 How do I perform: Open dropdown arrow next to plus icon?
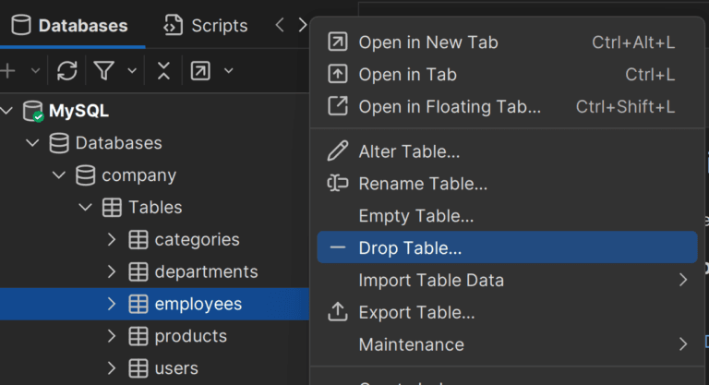(x=35, y=70)
